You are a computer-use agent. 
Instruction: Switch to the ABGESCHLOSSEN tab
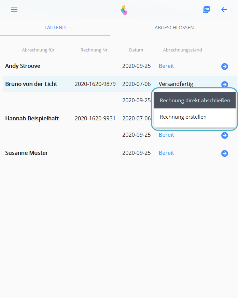174,28
